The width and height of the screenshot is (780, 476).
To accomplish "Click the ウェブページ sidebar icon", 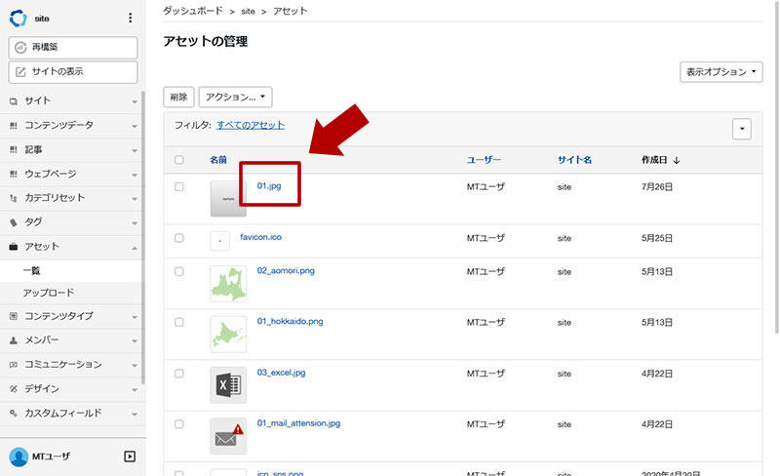I will click(x=14, y=174).
